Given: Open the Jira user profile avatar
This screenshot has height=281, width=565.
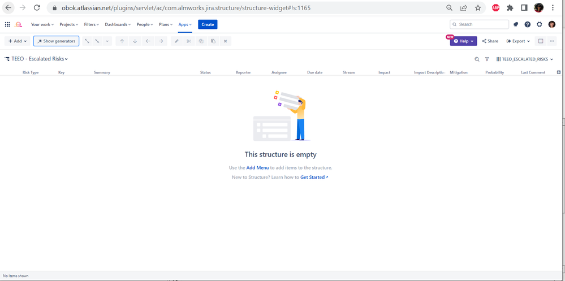Looking at the screenshot, I should [x=551, y=24].
